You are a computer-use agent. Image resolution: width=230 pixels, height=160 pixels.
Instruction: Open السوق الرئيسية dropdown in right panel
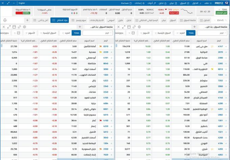click(x=163, y=33)
